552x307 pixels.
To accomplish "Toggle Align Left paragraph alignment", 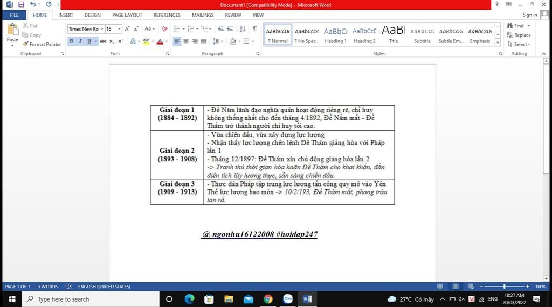I will 177,41.
